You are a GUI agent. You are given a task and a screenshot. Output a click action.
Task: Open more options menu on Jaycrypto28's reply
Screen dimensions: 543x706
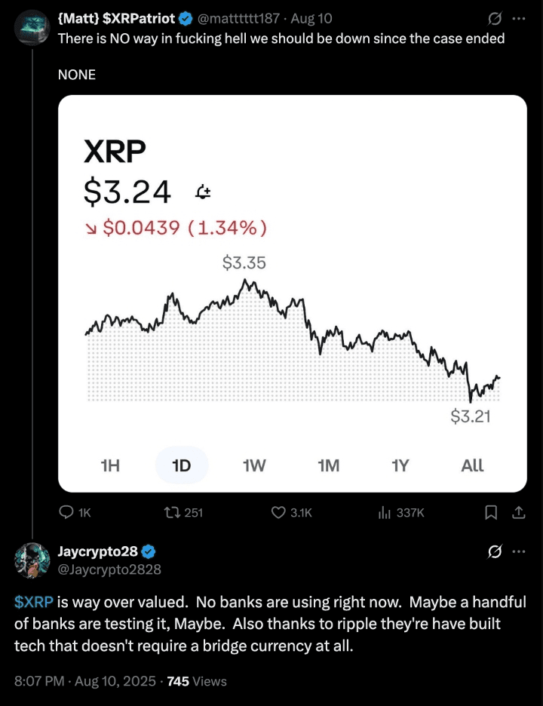(x=519, y=551)
